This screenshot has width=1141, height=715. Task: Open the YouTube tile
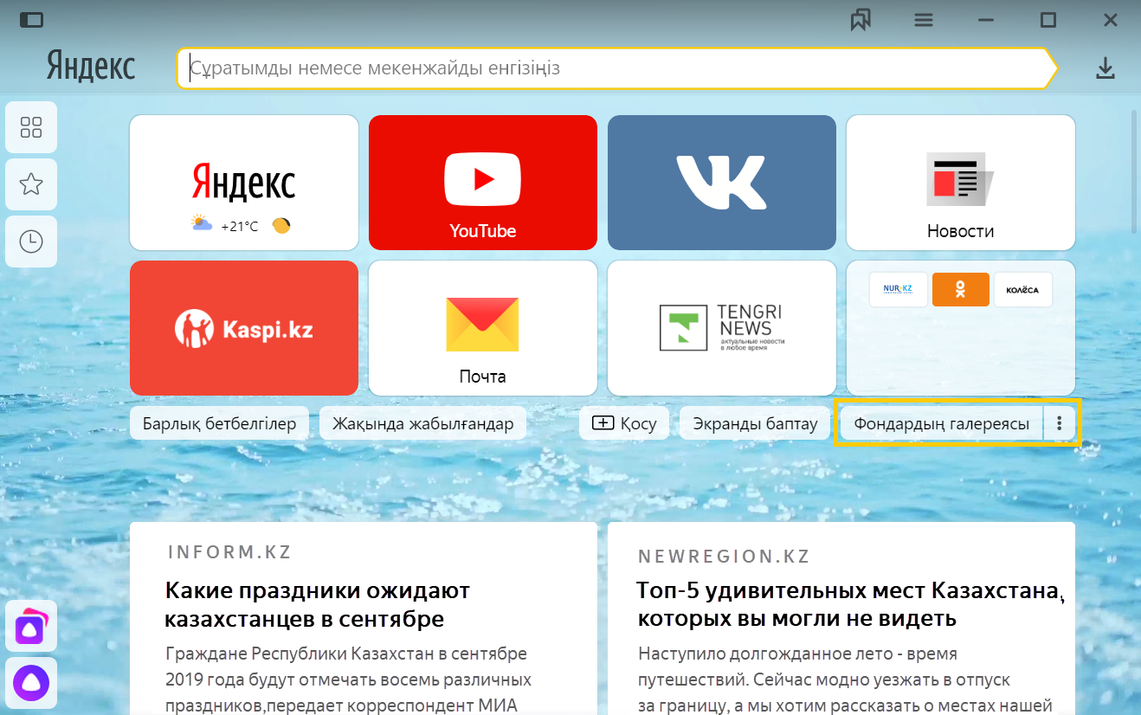click(x=483, y=183)
